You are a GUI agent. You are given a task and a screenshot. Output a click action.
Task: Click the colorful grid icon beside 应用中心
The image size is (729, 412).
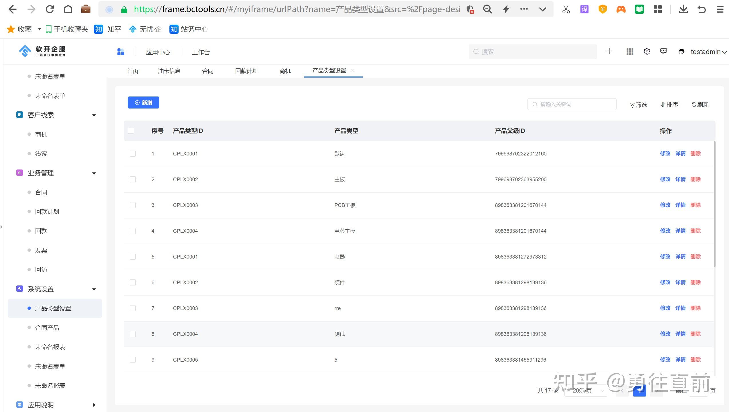(120, 52)
